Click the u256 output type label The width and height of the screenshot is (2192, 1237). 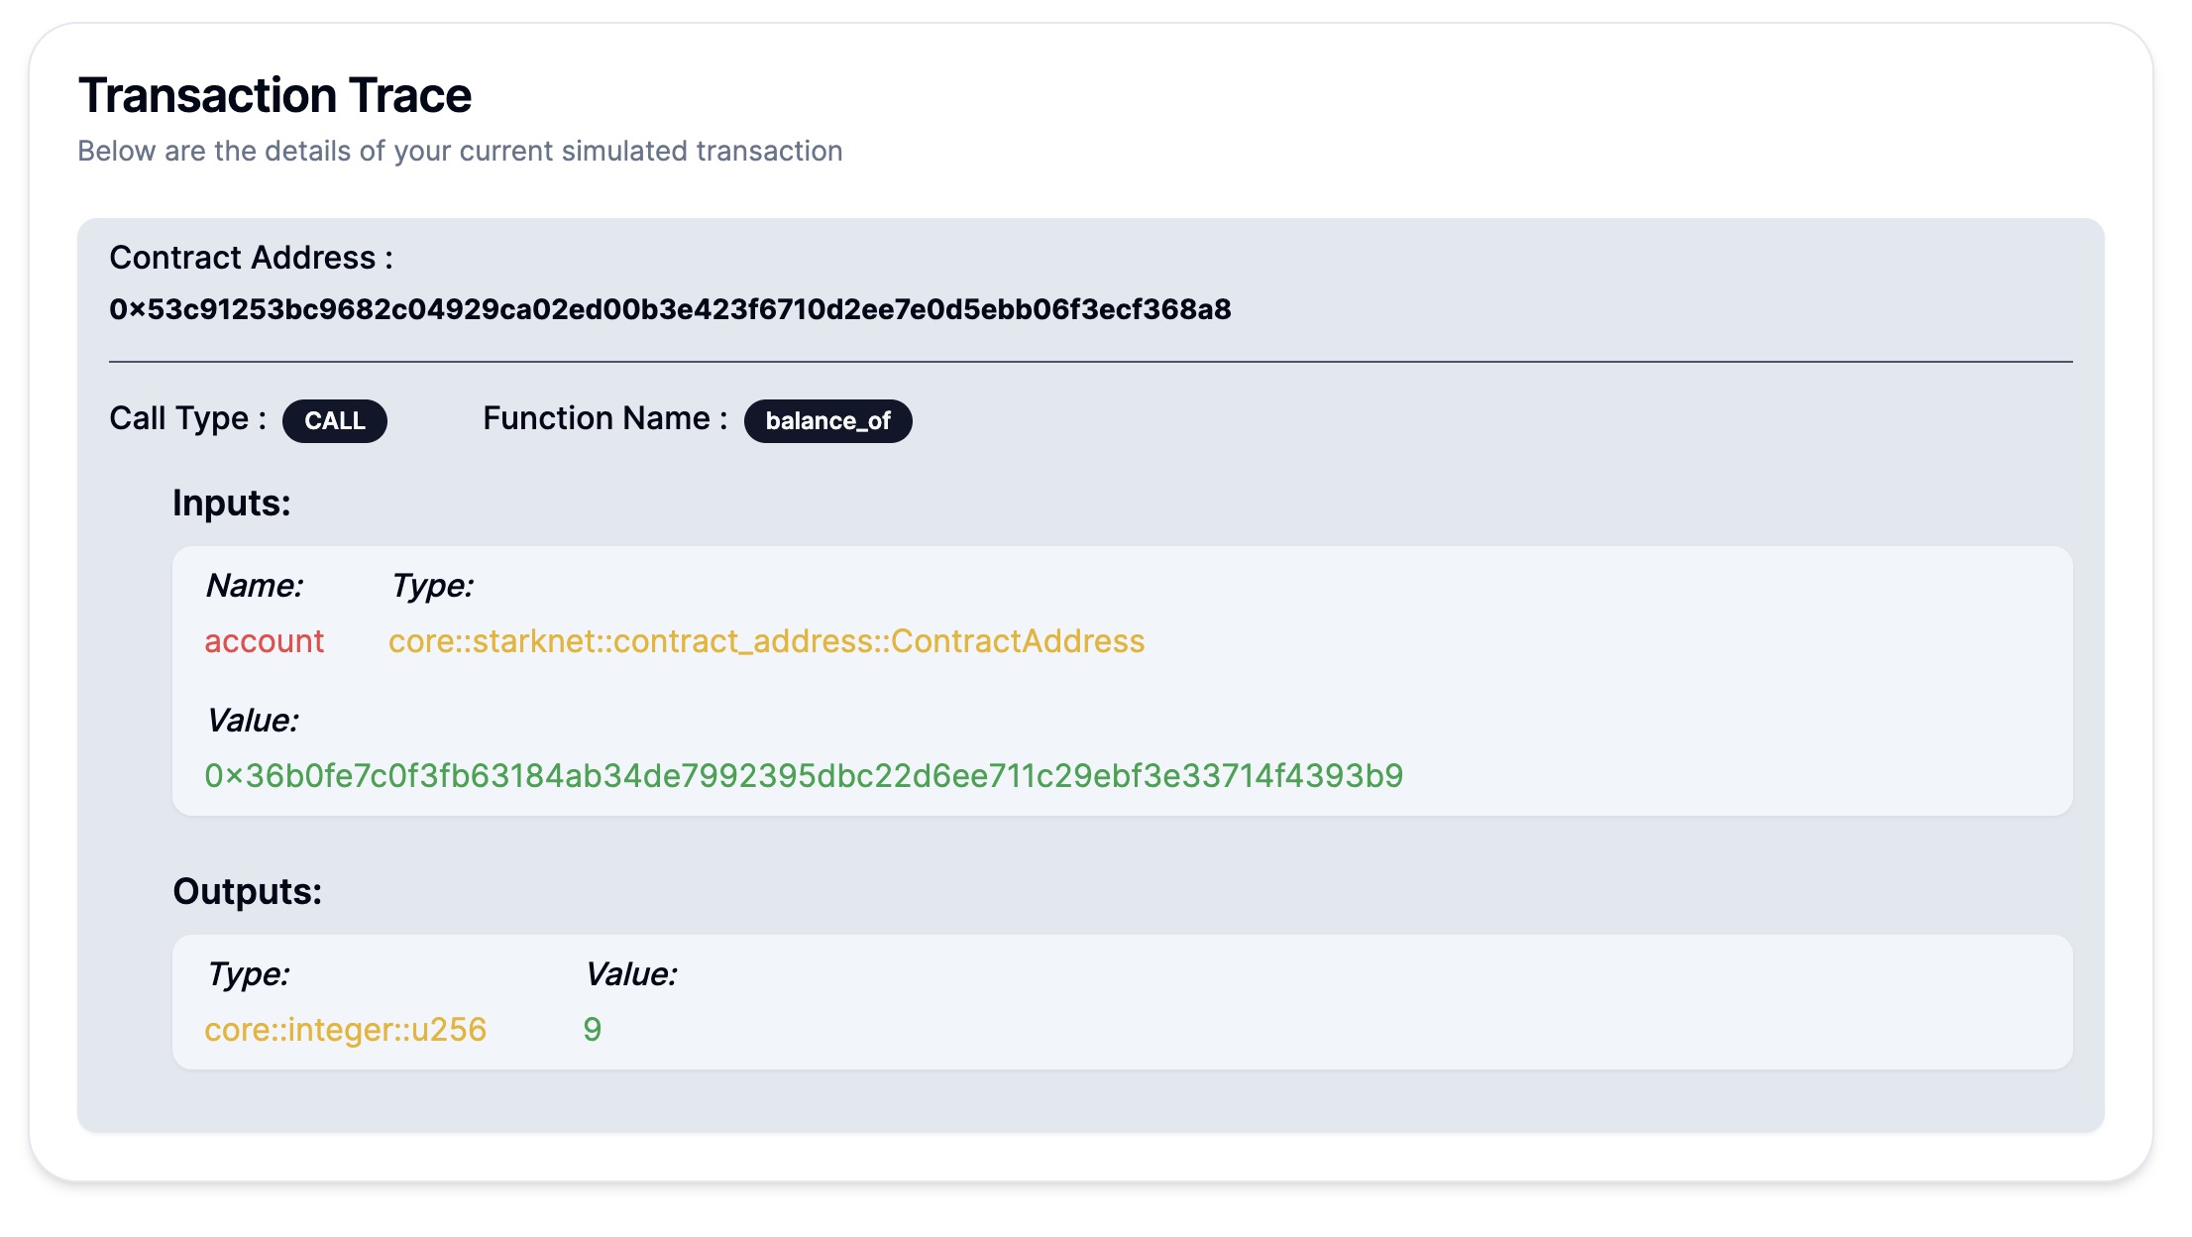click(x=345, y=1029)
